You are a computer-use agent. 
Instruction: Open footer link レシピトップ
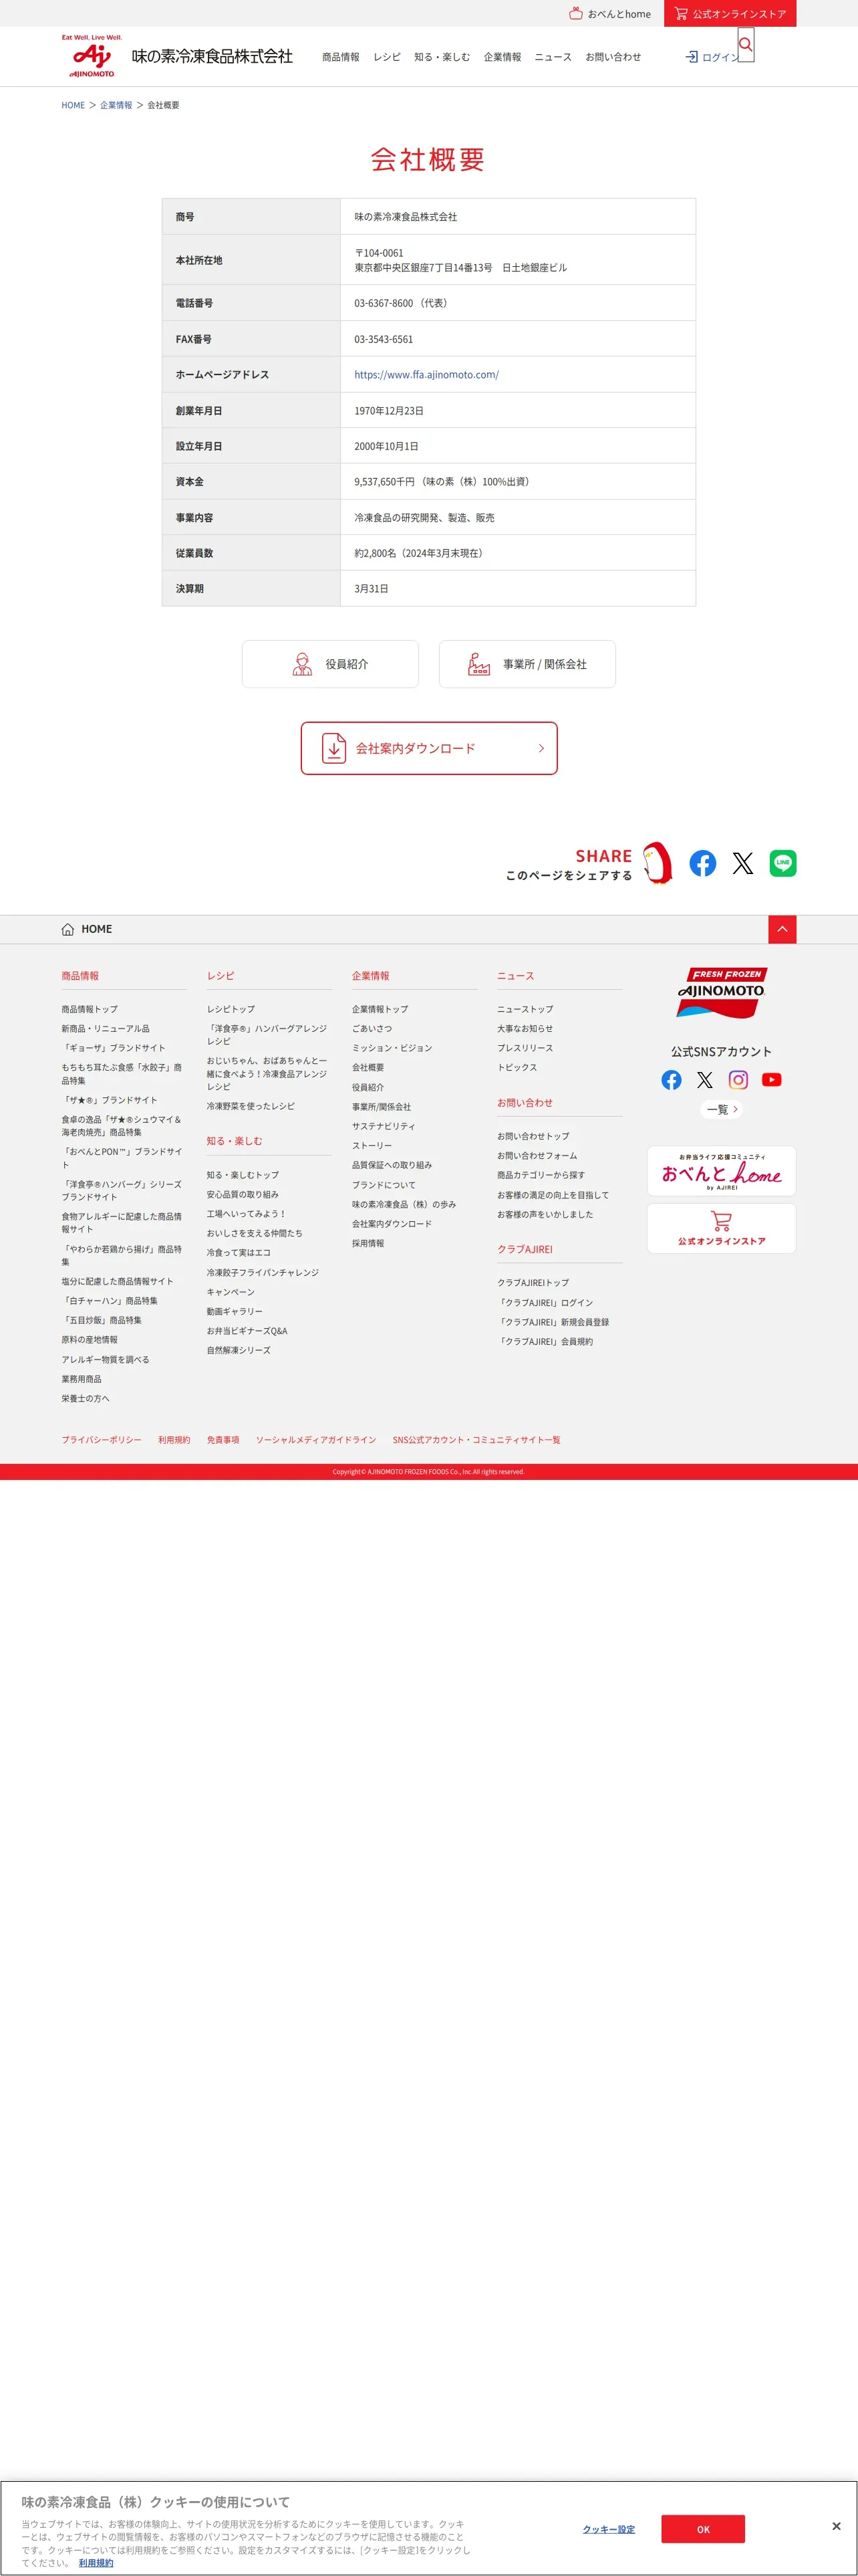[231, 1009]
